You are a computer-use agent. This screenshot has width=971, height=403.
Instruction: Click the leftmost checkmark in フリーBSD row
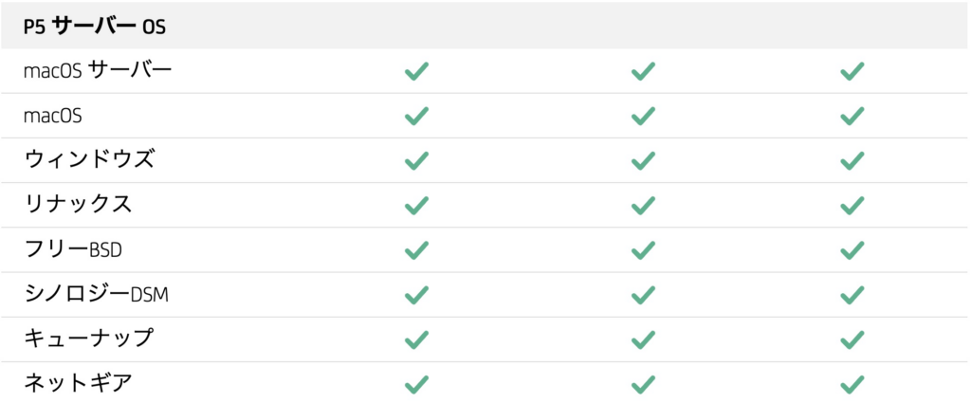coord(417,250)
